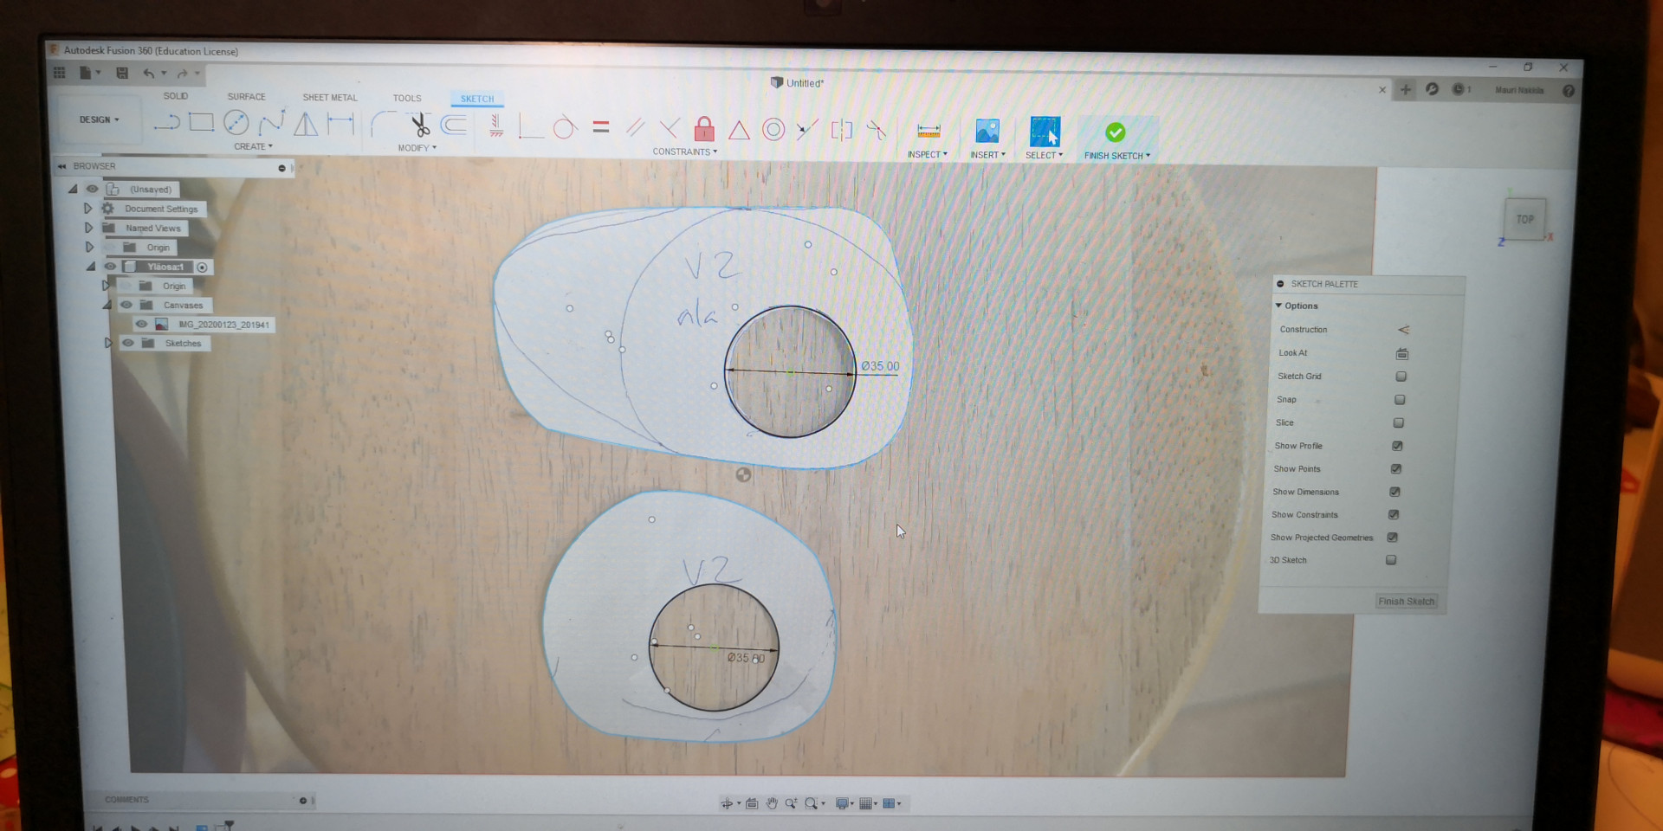Viewport: 1663px width, 831px height.
Task: Select the Rectangle sketch tool
Action: pos(201,123)
